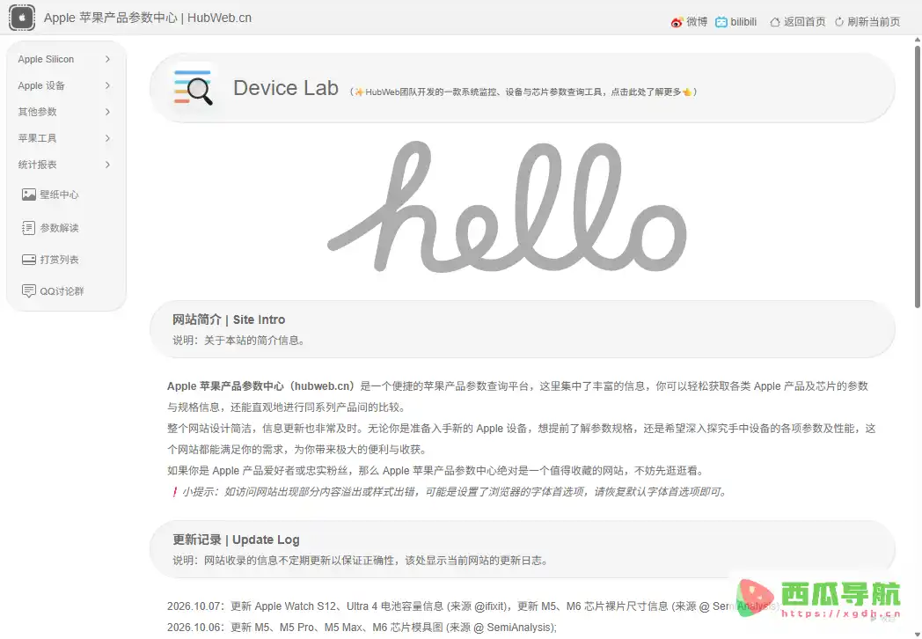Click the vertical page scrollbar thumb
922x639 pixels.
[918, 175]
